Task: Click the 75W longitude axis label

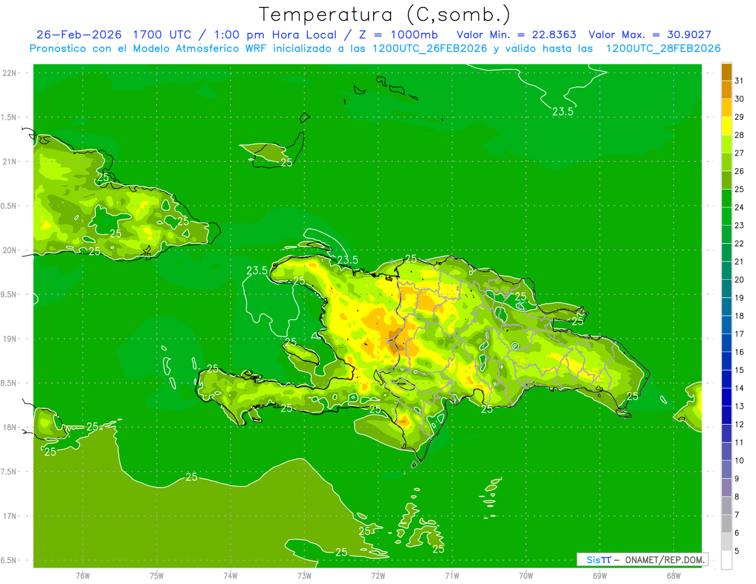Action: [157, 575]
